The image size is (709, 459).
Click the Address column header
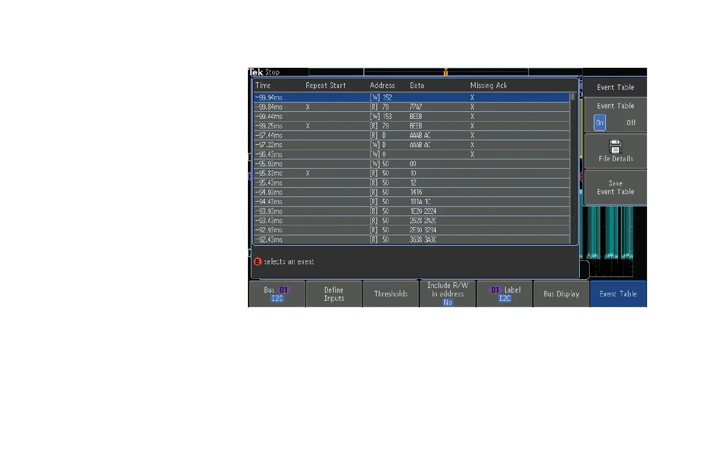coord(382,85)
